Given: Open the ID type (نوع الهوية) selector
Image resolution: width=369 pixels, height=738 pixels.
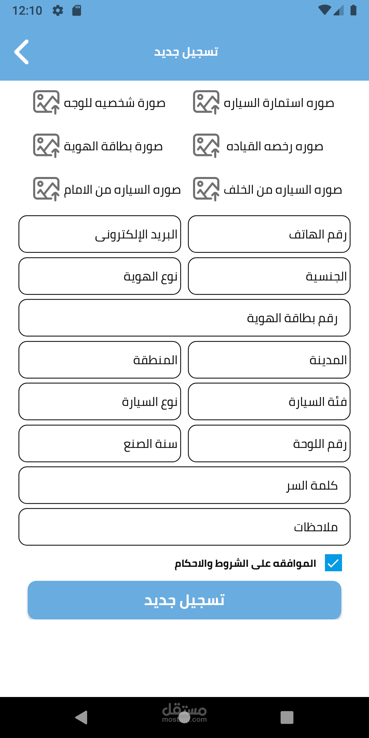Looking at the screenshot, I should (x=100, y=276).
